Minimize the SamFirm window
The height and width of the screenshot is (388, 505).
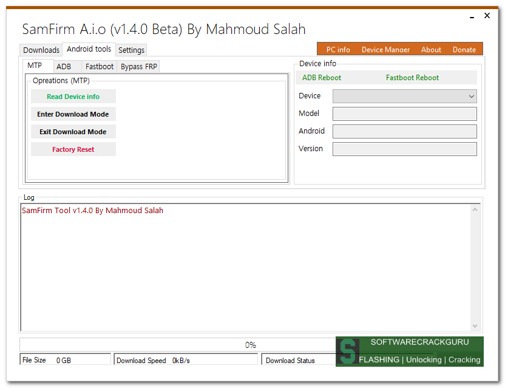[x=472, y=16]
